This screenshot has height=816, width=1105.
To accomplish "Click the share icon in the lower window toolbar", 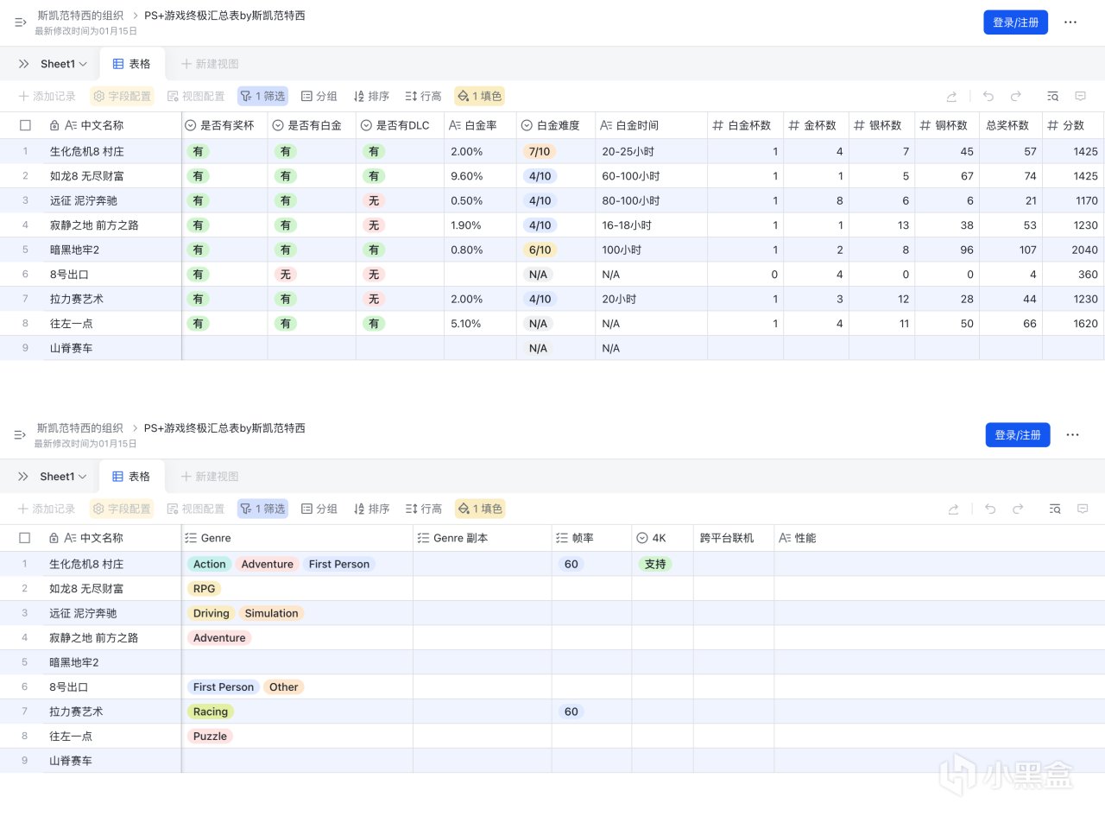I will click(951, 509).
